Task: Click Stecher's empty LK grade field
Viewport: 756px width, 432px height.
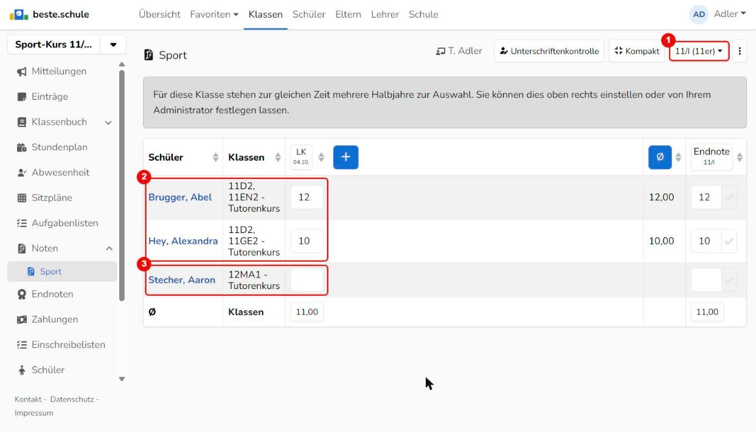Action: click(x=307, y=280)
